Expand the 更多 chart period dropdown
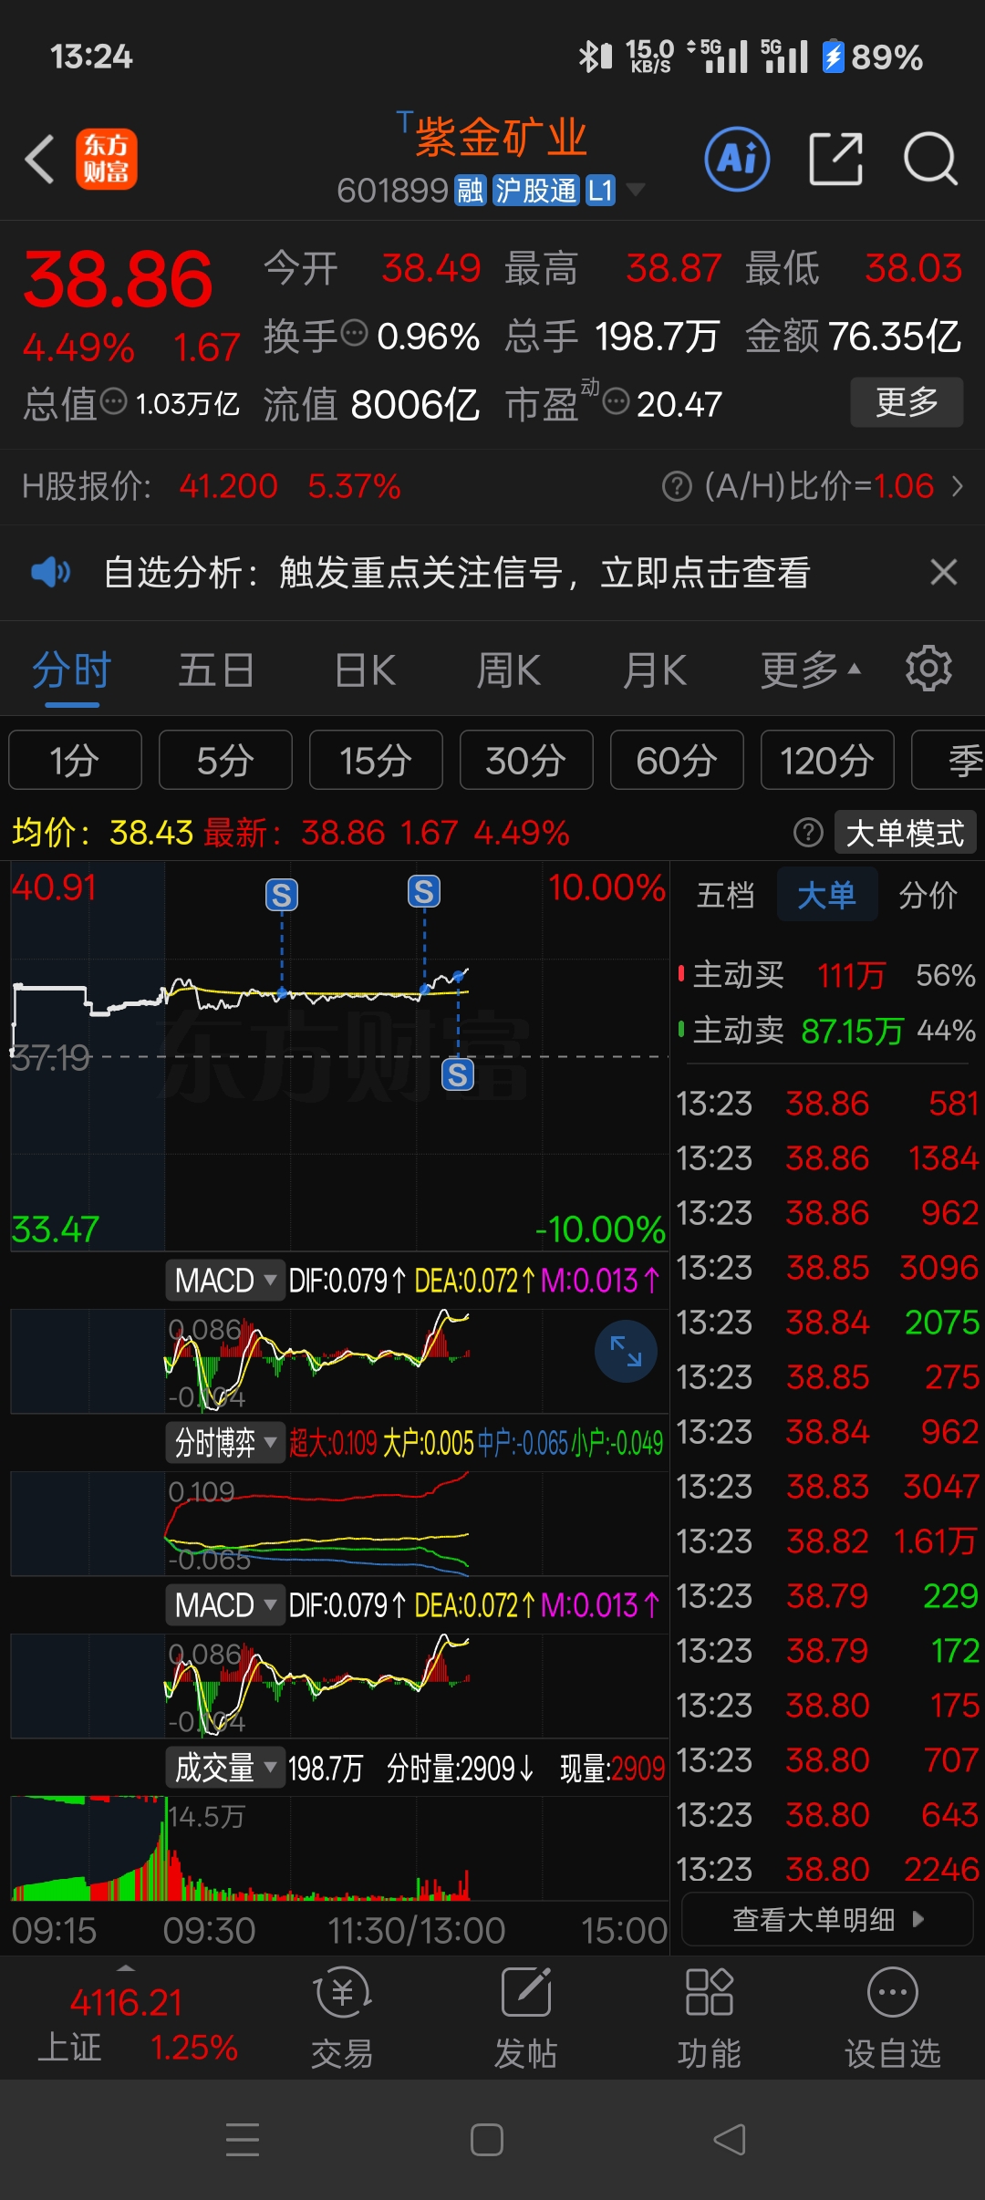Image resolution: width=985 pixels, height=2200 pixels. [x=811, y=670]
